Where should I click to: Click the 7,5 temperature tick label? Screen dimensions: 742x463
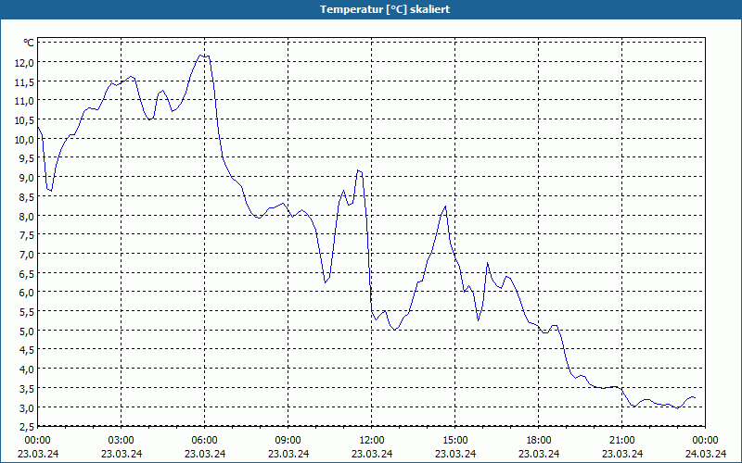click(29, 235)
